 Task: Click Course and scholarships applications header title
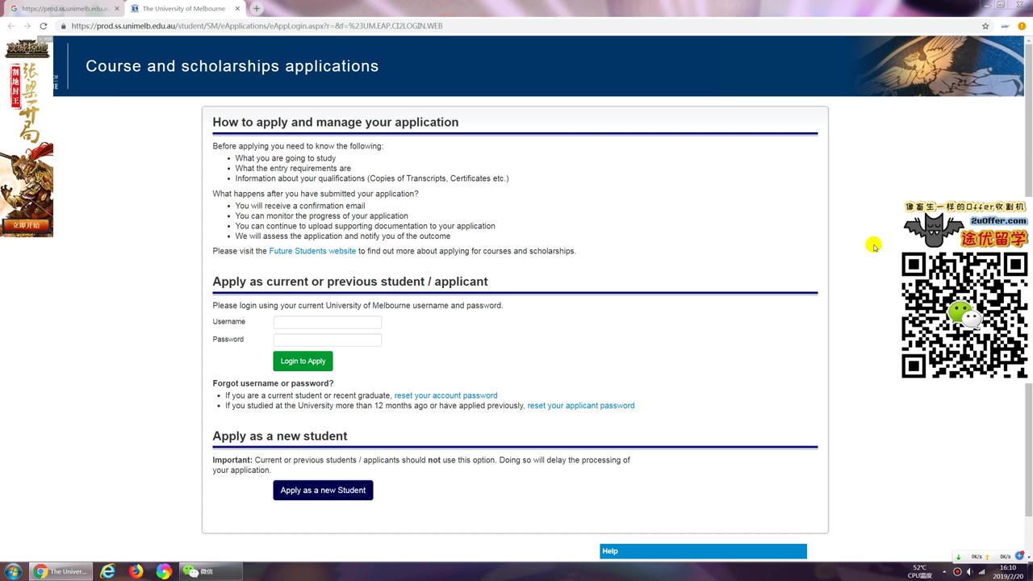(232, 66)
